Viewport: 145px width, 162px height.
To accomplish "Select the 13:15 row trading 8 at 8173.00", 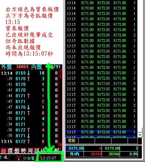I will click(x=101, y=89).
